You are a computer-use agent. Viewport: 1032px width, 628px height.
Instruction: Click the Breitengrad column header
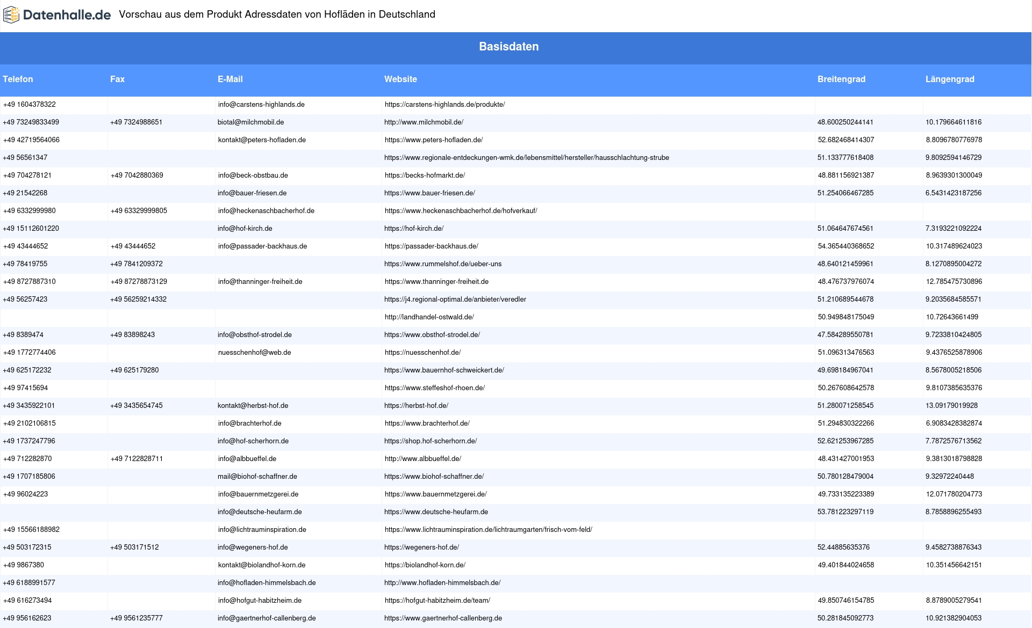841,79
